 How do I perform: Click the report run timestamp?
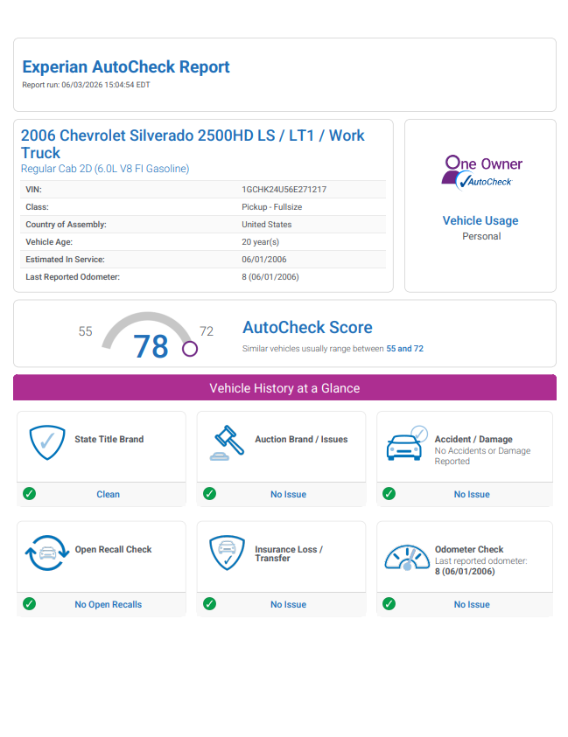coord(86,85)
